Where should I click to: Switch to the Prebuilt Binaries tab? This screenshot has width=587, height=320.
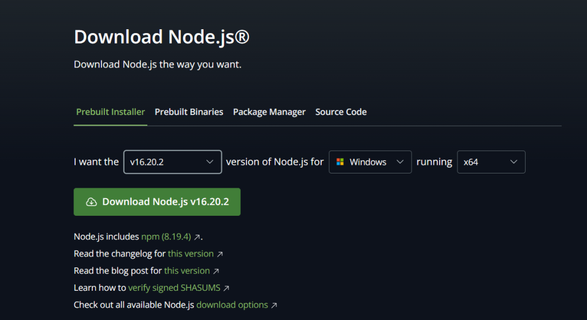(x=189, y=112)
